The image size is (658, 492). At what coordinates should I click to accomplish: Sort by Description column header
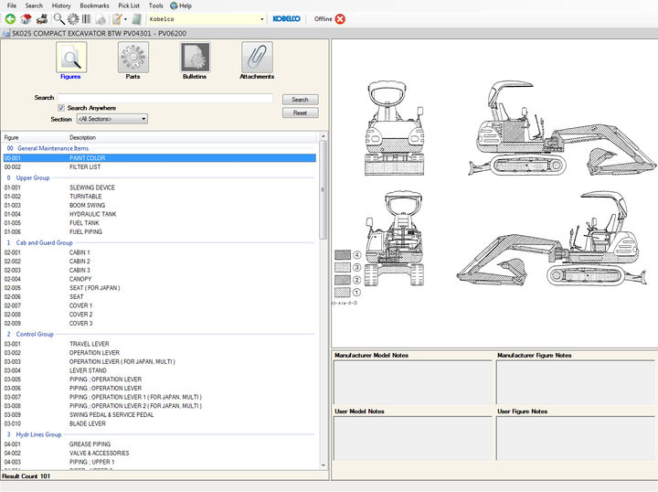191,138
